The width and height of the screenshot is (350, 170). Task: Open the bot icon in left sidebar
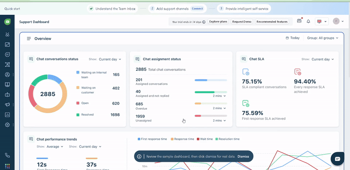(7, 94)
